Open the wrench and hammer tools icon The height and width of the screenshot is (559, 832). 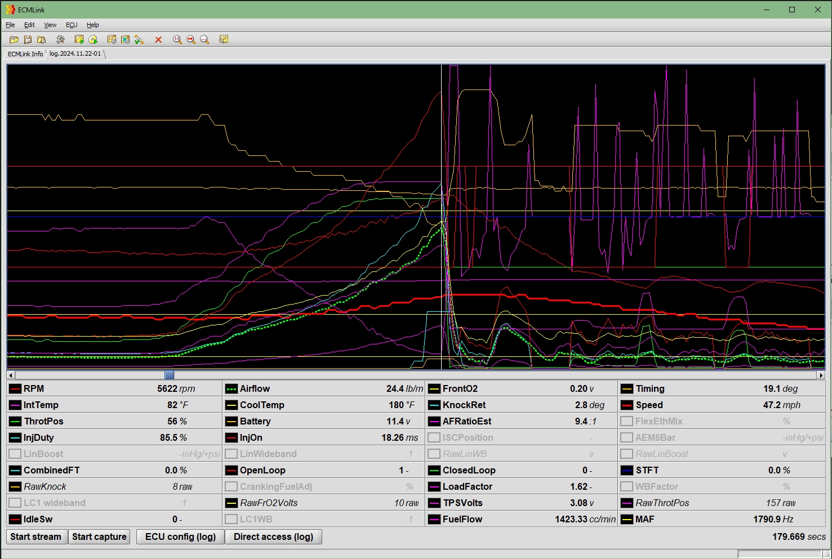60,39
